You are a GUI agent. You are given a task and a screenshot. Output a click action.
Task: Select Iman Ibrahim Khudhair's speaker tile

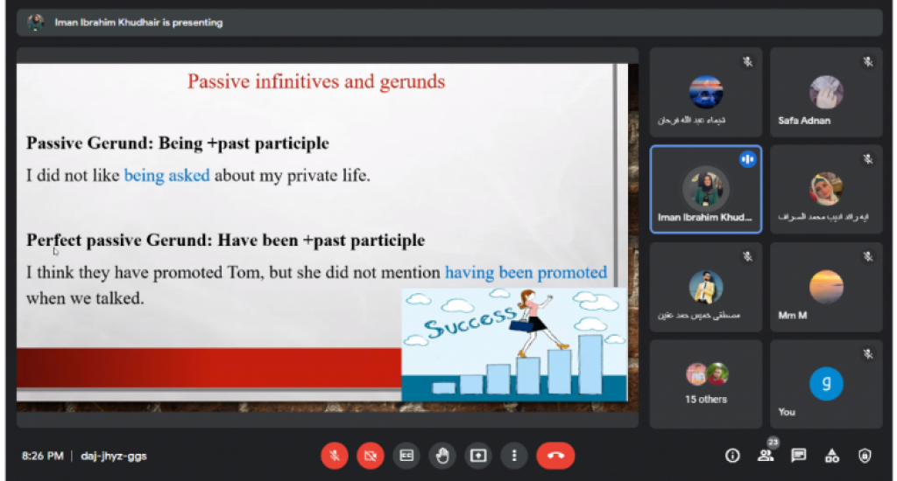pyautogui.click(x=706, y=190)
